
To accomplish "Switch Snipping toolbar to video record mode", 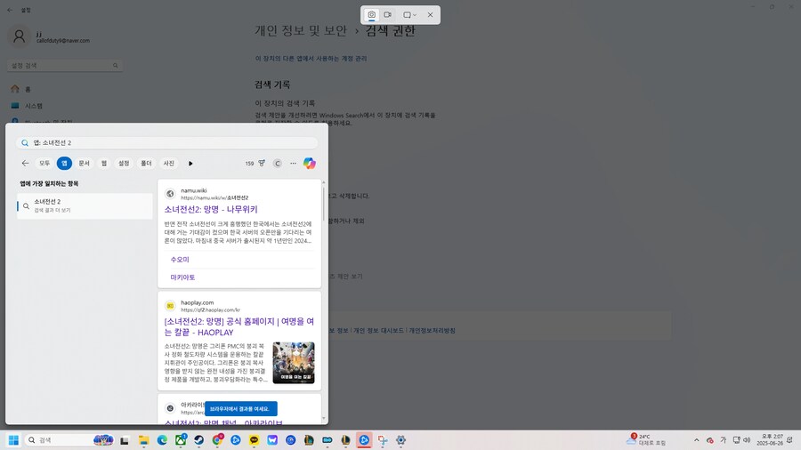I will point(388,15).
